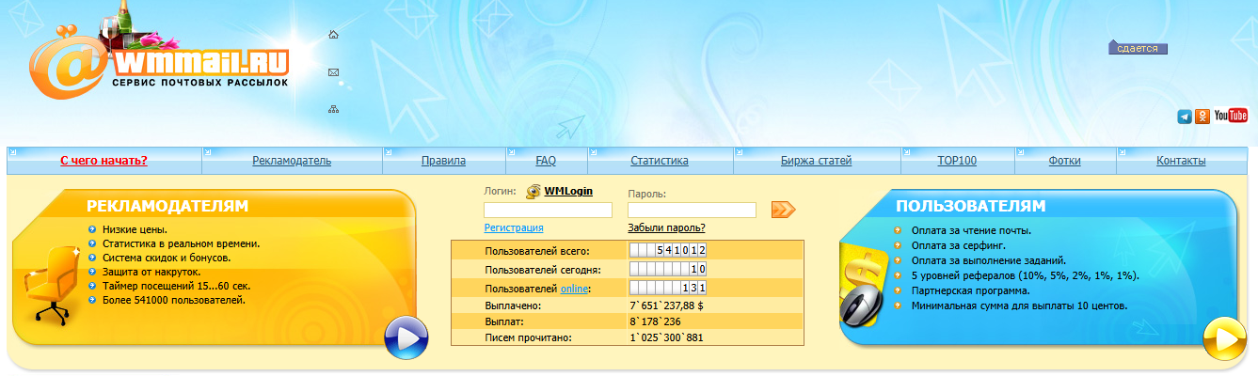Open 'С чего начать?' menu item
This screenshot has width=1258, height=376.
[x=104, y=161]
